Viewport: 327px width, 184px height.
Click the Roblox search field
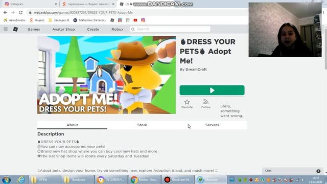pos(170,29)
